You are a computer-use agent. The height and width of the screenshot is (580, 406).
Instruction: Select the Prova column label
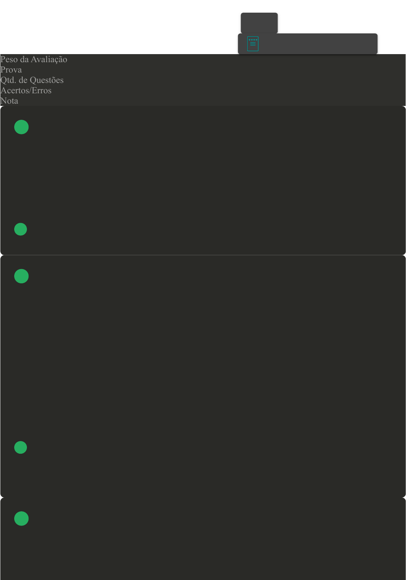pos(11,69)
